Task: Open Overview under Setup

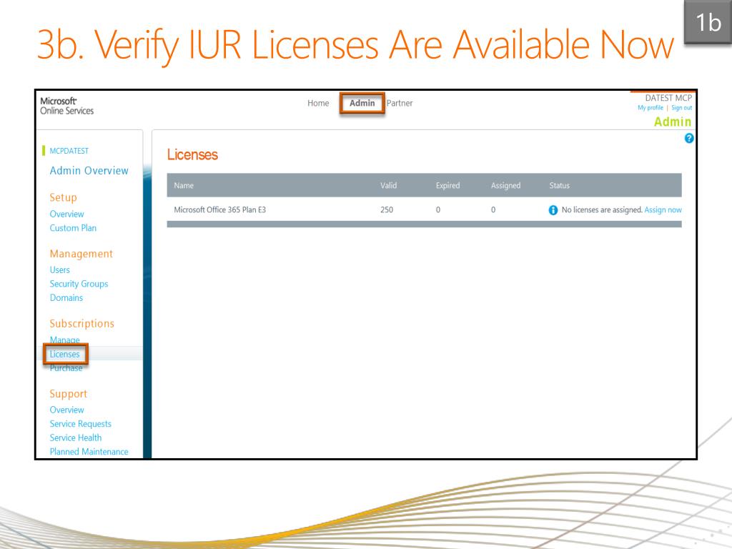Action: click(x=66, y=214)
